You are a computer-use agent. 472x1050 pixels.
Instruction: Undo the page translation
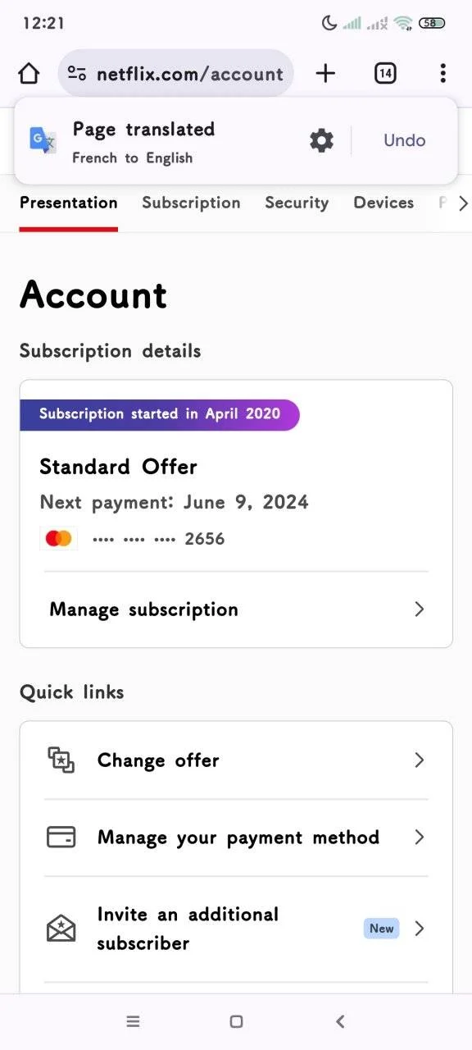[x=405, y=140]
